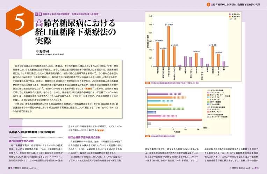Click the orange 図2 caption badge
Viewport: 267px width, 174px height.
point(147,136)
